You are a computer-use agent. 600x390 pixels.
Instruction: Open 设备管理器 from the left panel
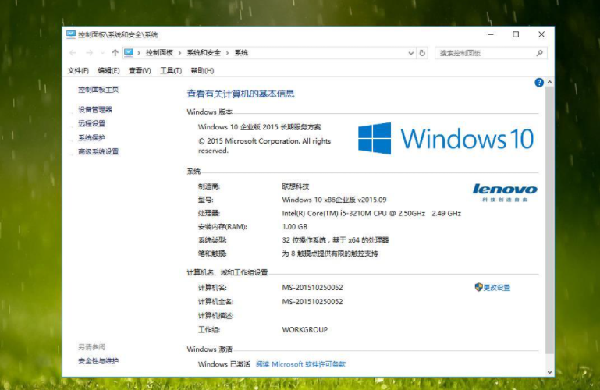click(x=95, y=110)
